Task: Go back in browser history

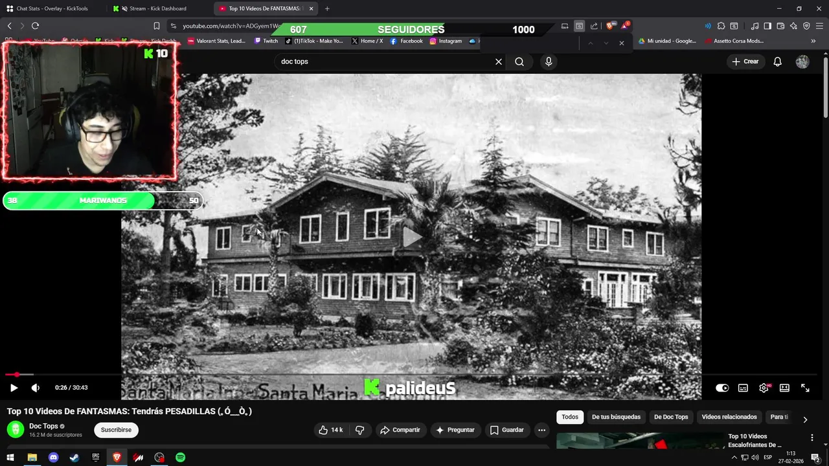Action: (9, 26)
